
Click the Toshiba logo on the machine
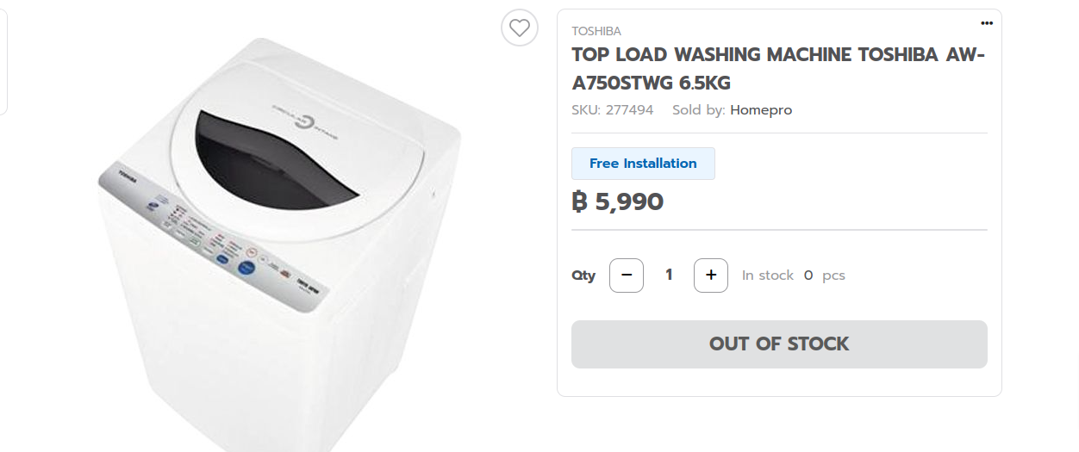pyautogui.click(x=128, y=178)
